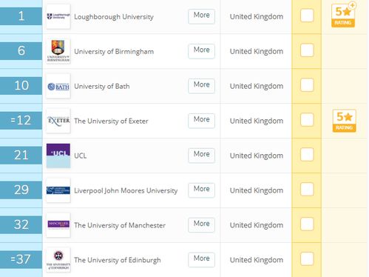Click the 5-star rating badge for Exeter
This screenshot has height=277, width=369.
pyautogui.click(x=344, y=121)
